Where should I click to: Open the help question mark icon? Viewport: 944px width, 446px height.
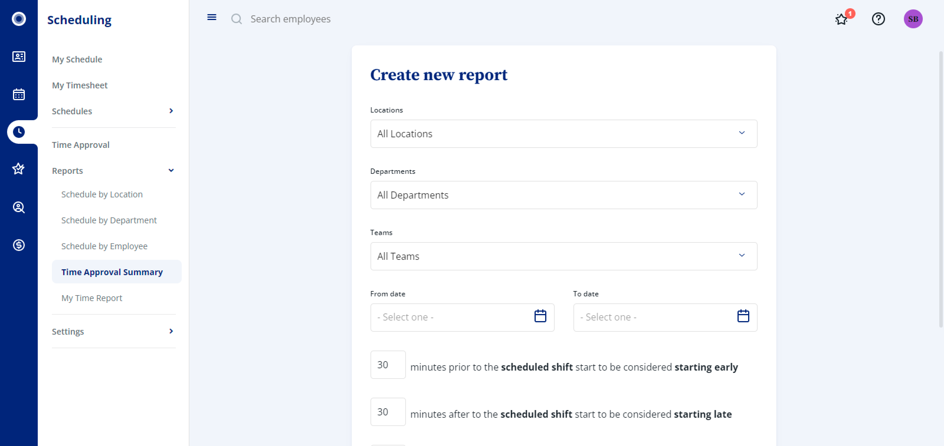(878, 19)
